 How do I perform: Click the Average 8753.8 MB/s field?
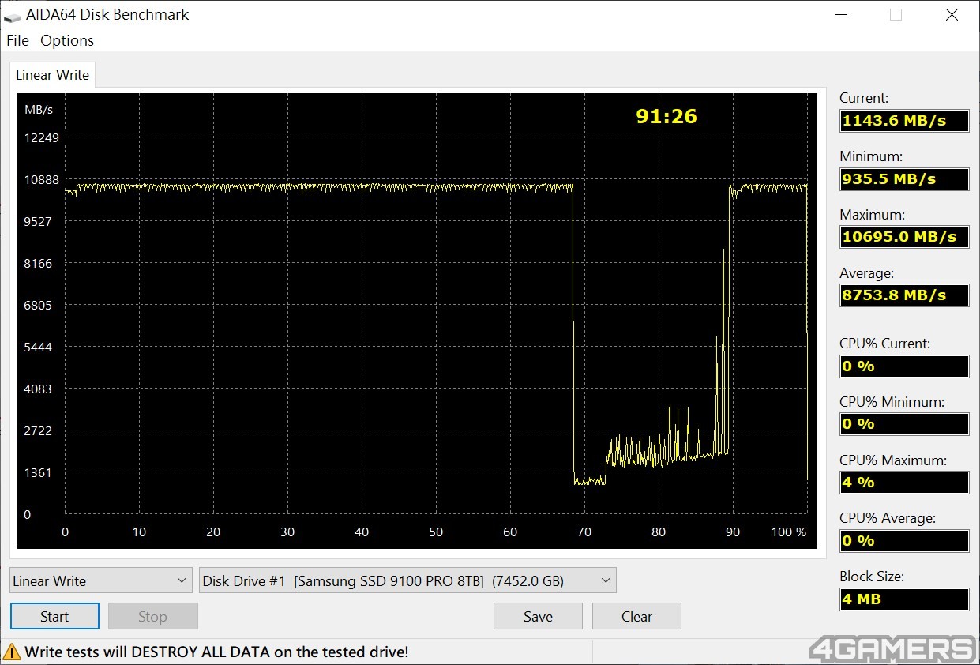tap(904, 295)
